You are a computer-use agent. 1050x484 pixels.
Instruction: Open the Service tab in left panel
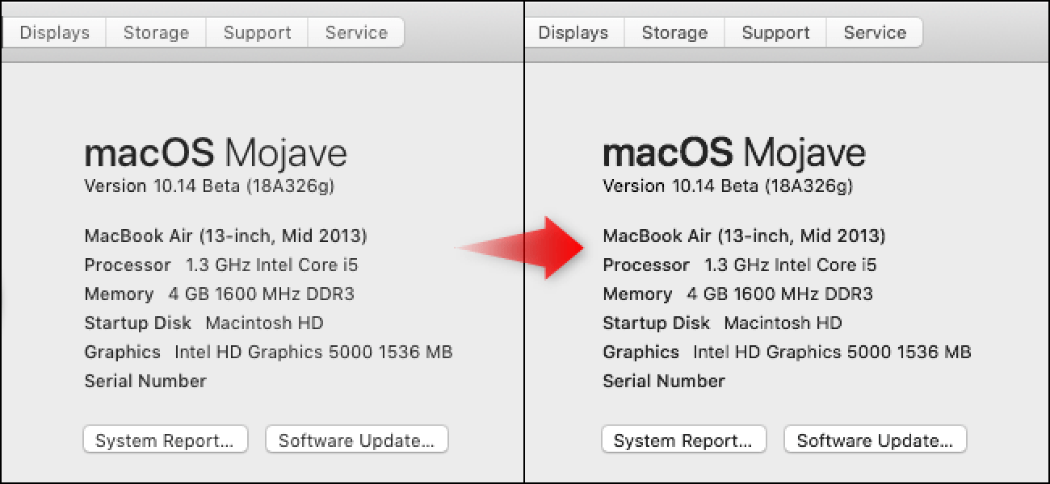pyautogui.click(x=356, y=33)
